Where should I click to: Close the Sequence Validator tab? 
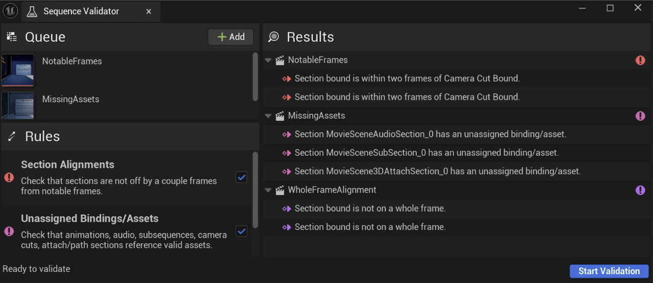click(148, 11)
